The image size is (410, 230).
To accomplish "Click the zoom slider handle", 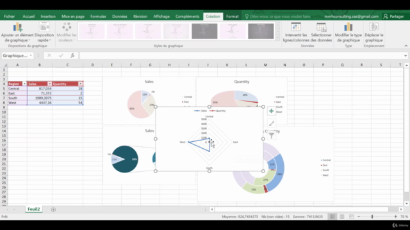I will tap(372, 217).
